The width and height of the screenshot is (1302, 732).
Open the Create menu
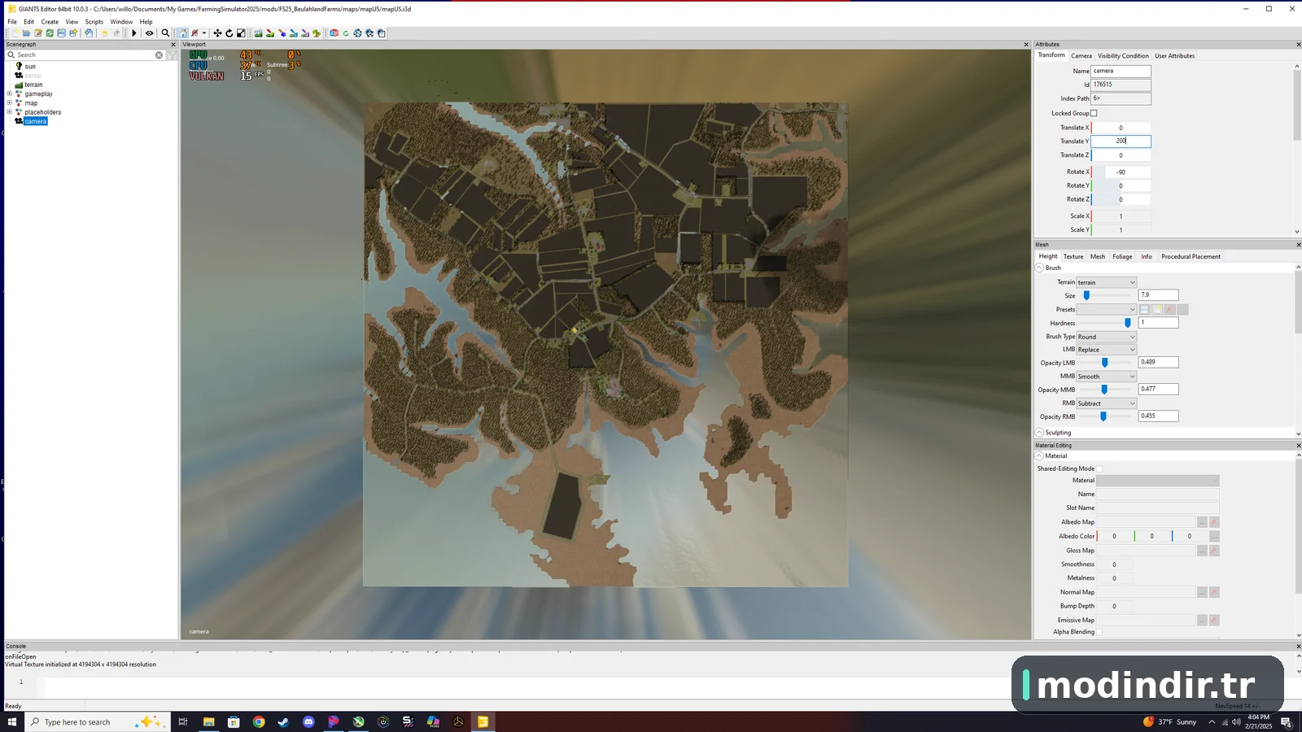[50, 22]
